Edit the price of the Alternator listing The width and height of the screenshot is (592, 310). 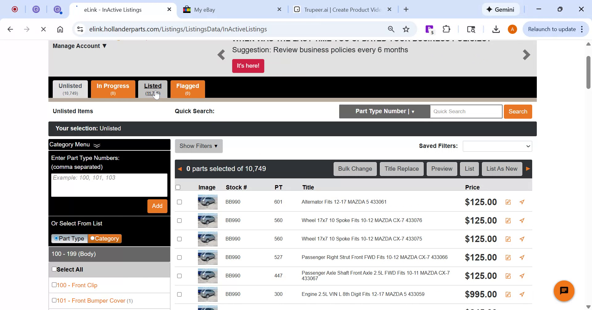(508, 202)
